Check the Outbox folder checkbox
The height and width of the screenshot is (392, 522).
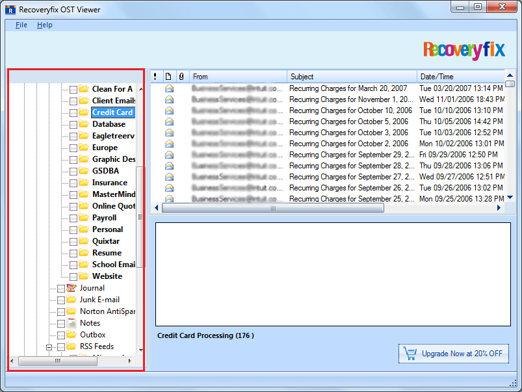pyautogui.click(x=61, y=335)
